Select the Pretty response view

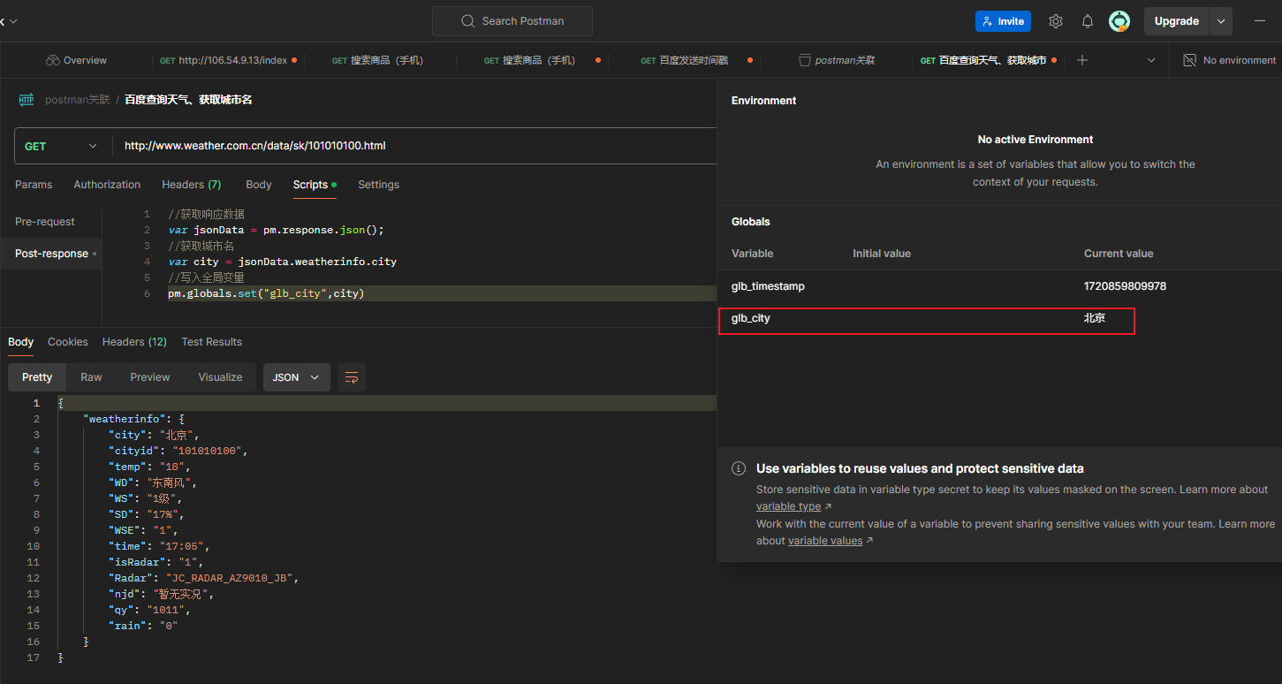[x=37, y=377]
